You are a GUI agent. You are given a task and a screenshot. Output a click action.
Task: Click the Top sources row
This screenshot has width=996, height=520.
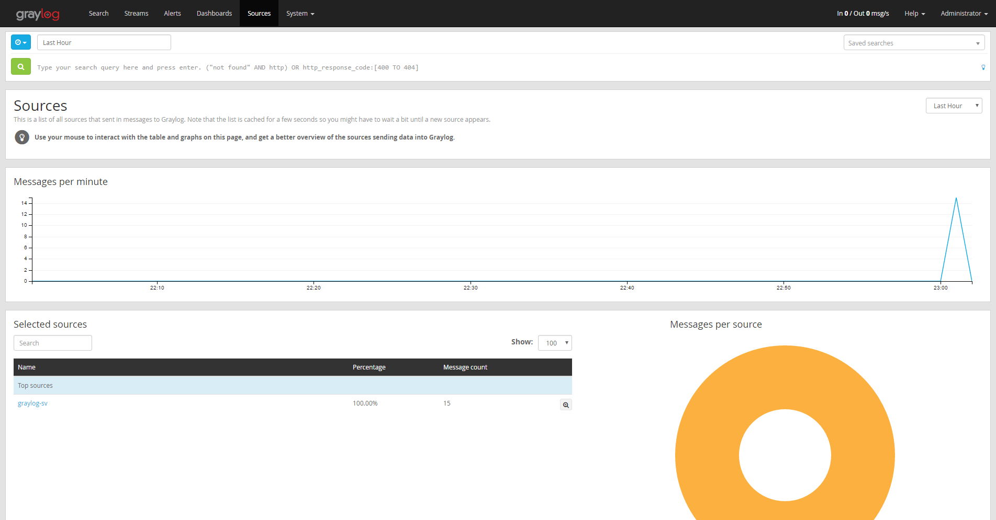pos(293,386)
